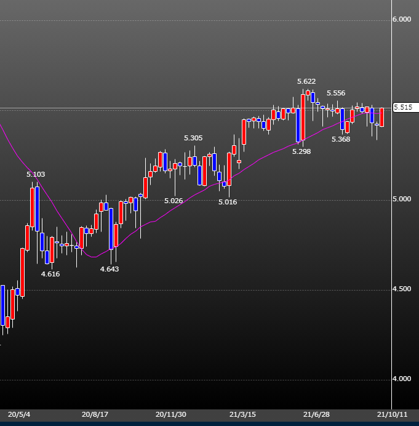Click the 20/11/30 date axis label
Viewport: 419px width, 426px height.
(x=171, y=414)
